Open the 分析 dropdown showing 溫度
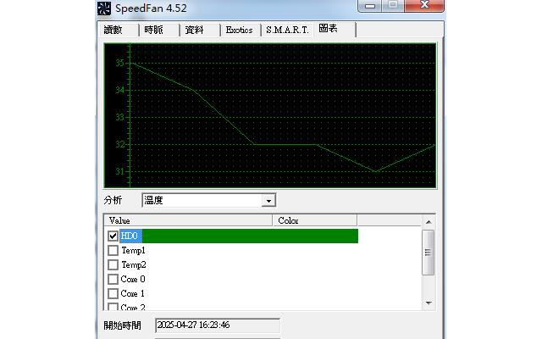The image size is (542, 339). coord(209,200)
